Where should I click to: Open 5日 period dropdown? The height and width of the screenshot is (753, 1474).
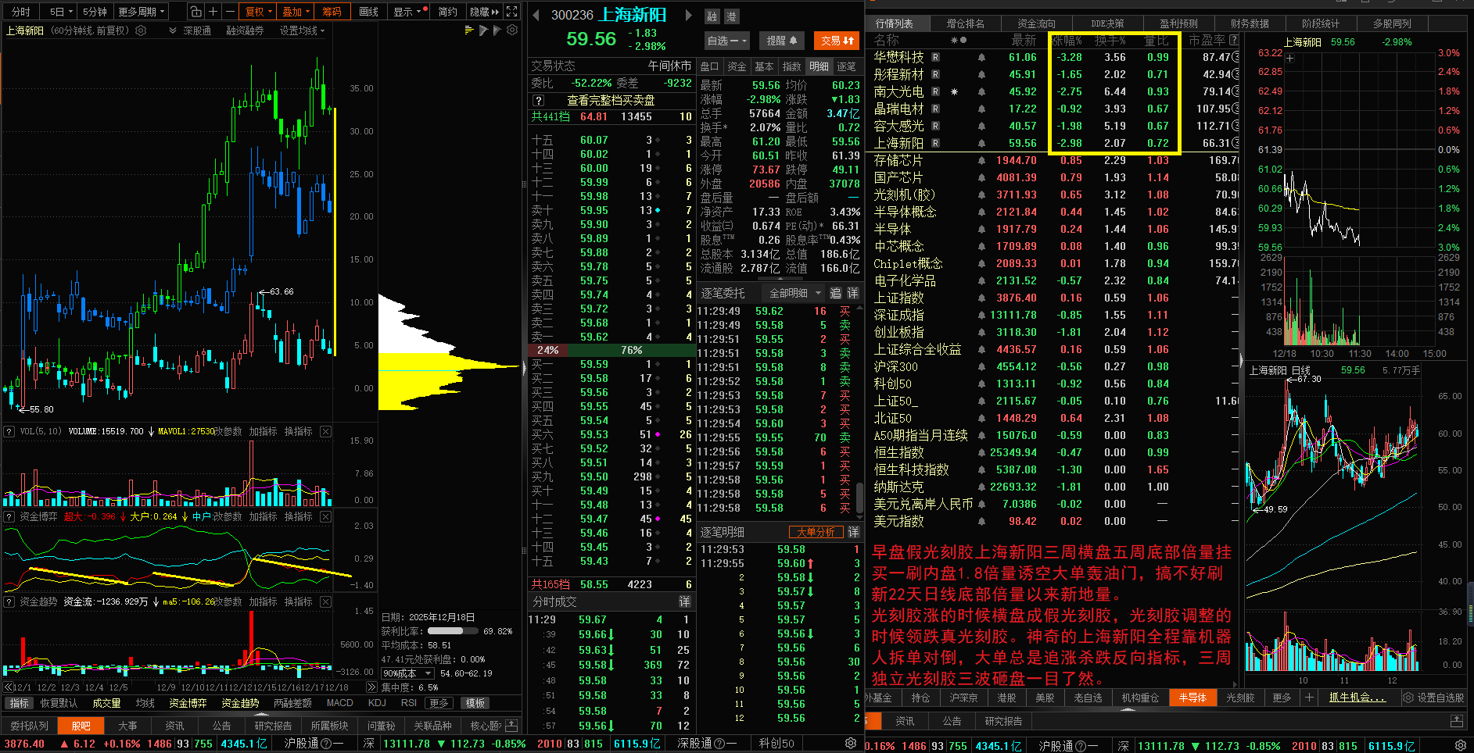click(60, 12)
